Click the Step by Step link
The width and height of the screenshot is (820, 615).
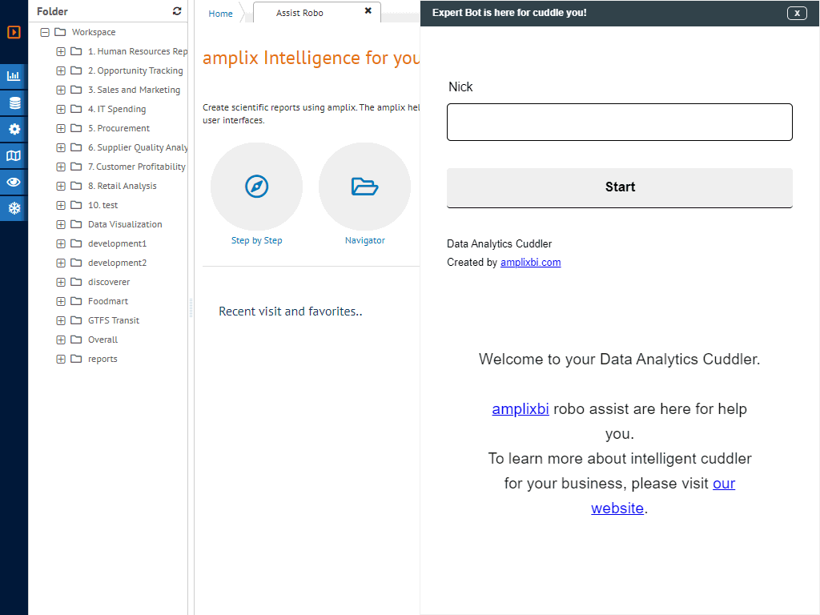click(x=257, y=240)
